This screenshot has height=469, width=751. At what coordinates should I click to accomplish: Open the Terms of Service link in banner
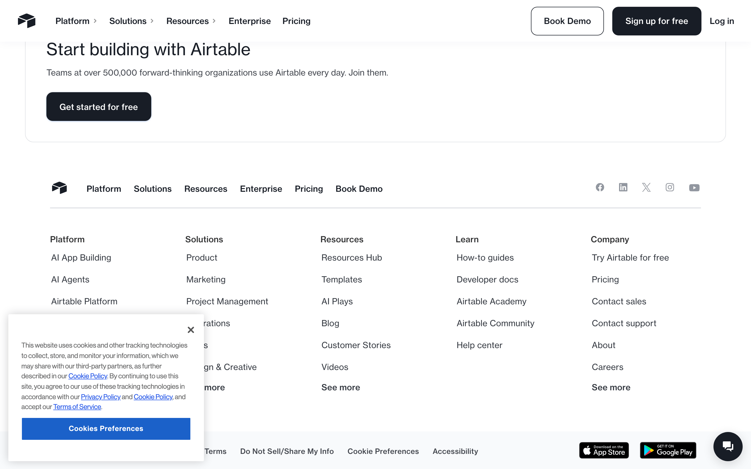(77, 407)
